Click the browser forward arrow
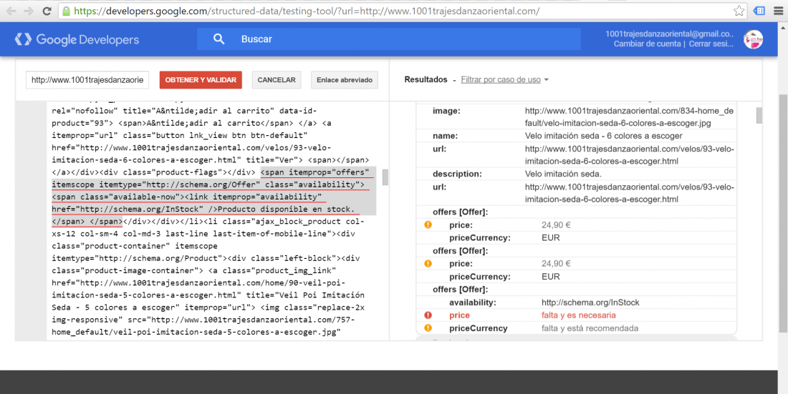 pos(28,11)
